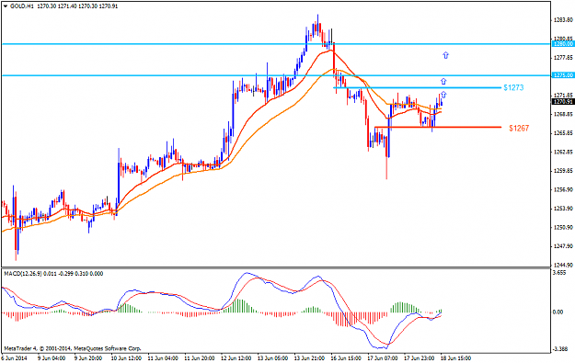Click the 1256.90 price axis label
This screenshot has height=363, width=575.
click(x=563, y=189)
